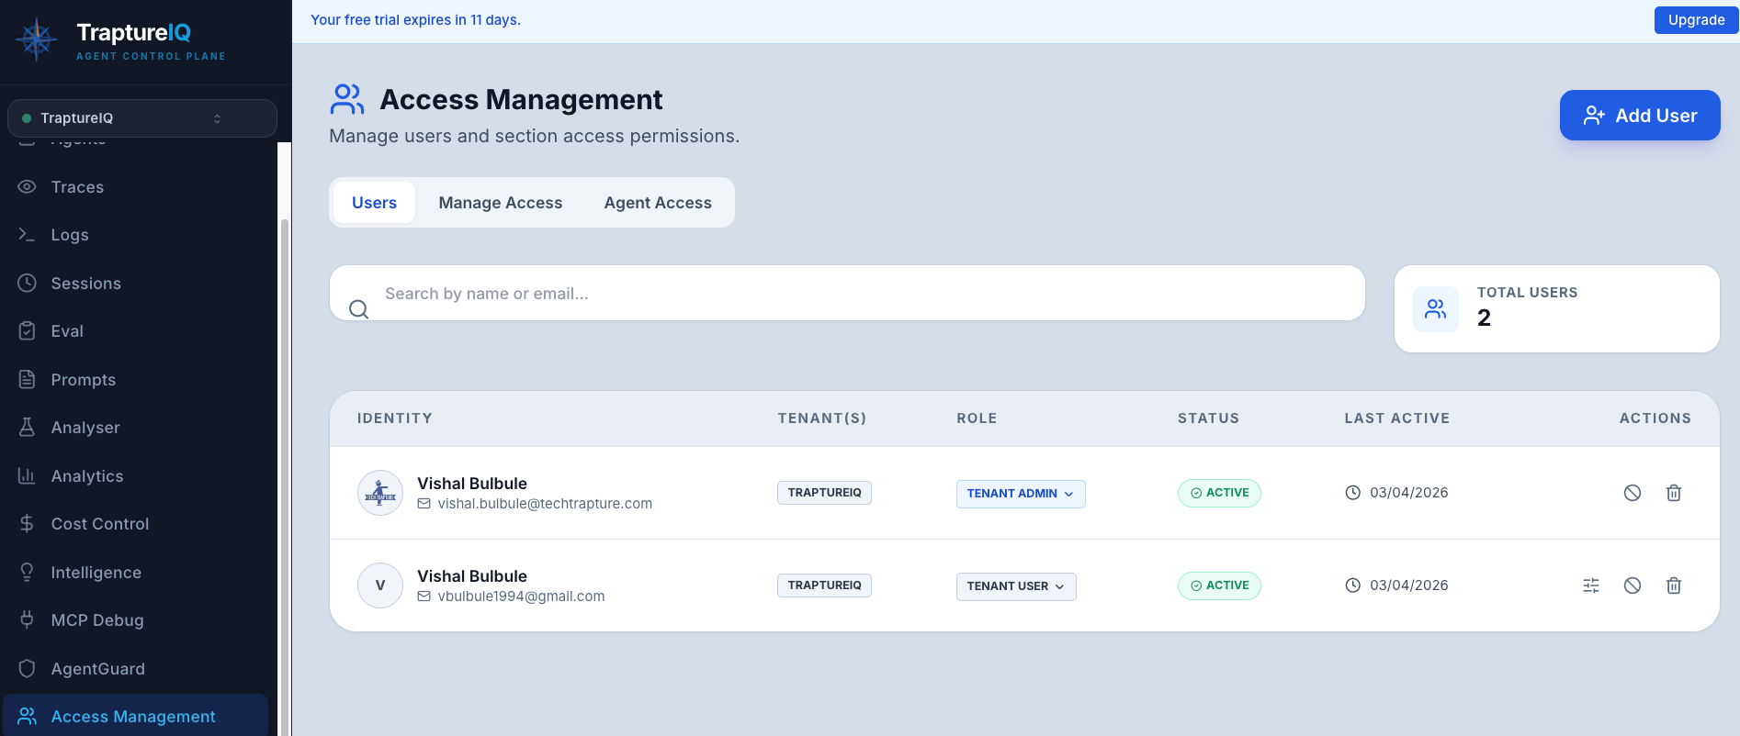Open Traces via the eye icon

pos(28,187)
